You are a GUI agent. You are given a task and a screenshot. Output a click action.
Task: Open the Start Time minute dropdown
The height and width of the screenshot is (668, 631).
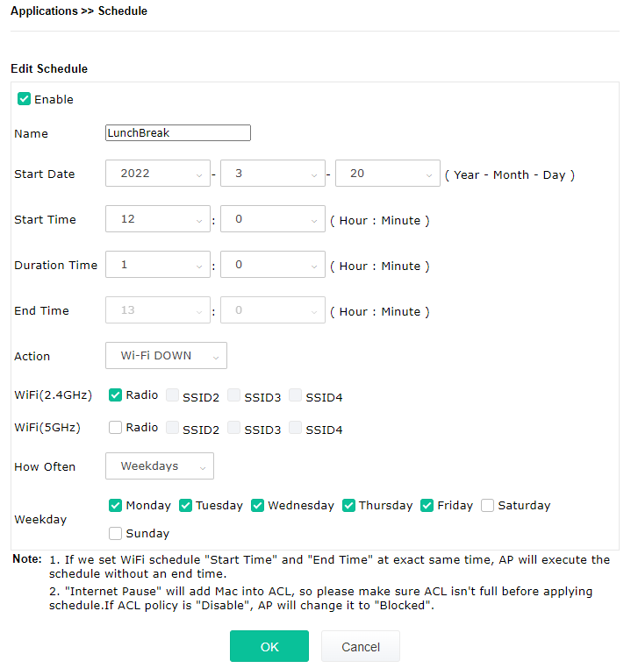click(x=273, y=219)
